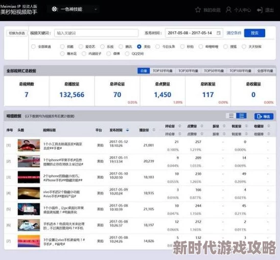Viewport: 280px width, 260px height.
Task: Switch to the detailed list view icon
Action: (241, 116)
